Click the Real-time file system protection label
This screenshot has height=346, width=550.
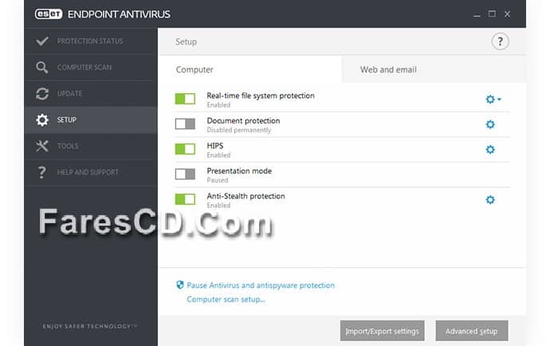[x=261, y=96]
